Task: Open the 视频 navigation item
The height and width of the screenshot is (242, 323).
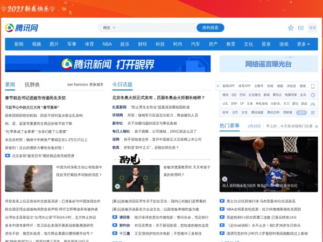Action: pyautogui.click(x=37, y=44)
